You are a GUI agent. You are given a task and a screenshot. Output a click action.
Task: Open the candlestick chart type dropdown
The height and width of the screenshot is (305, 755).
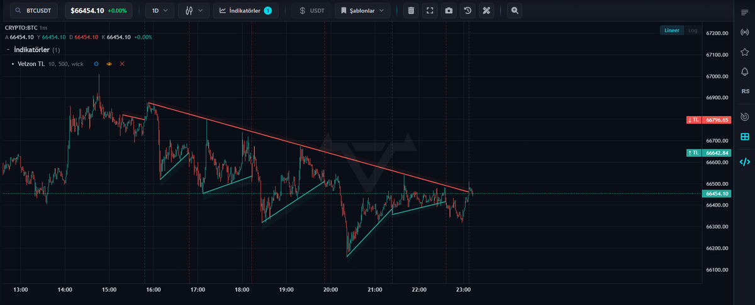pos(194,11)
